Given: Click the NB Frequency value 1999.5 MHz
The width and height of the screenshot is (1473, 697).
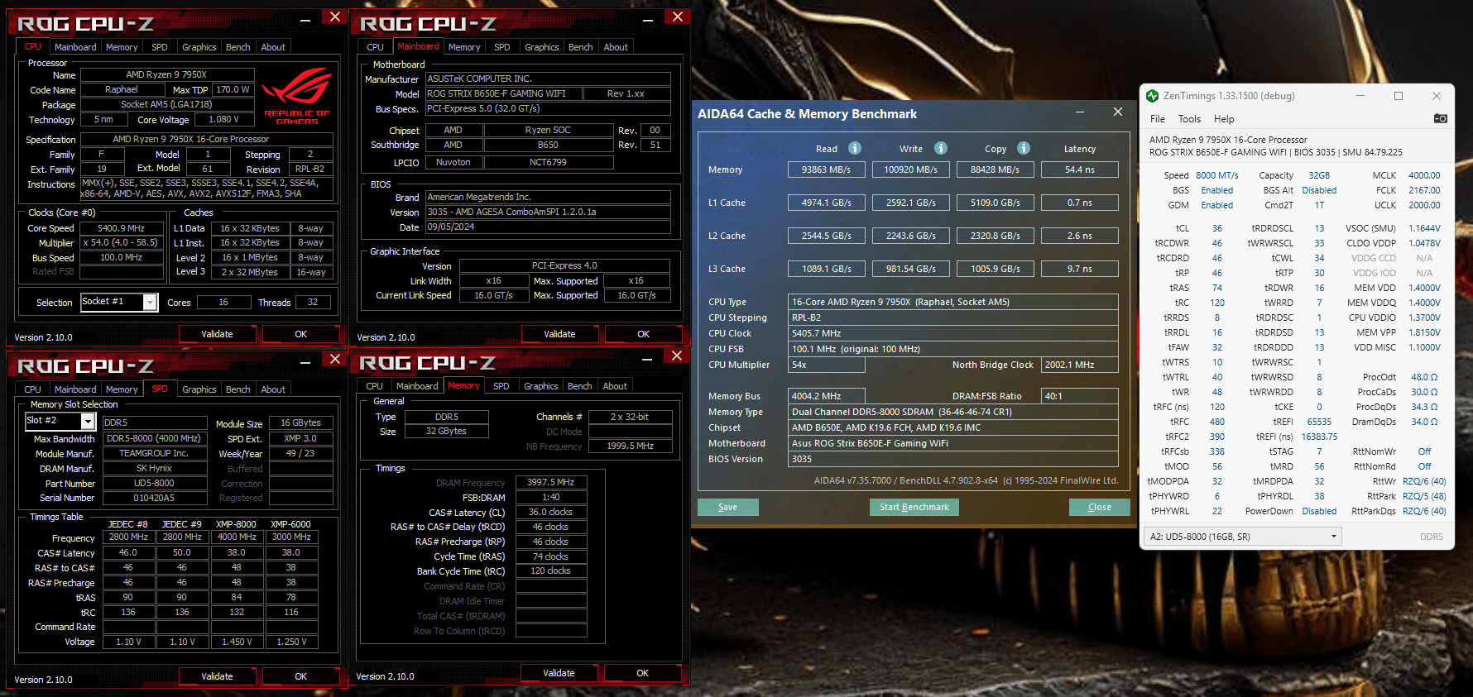Looking at the screenshot, I should (631, 446).
